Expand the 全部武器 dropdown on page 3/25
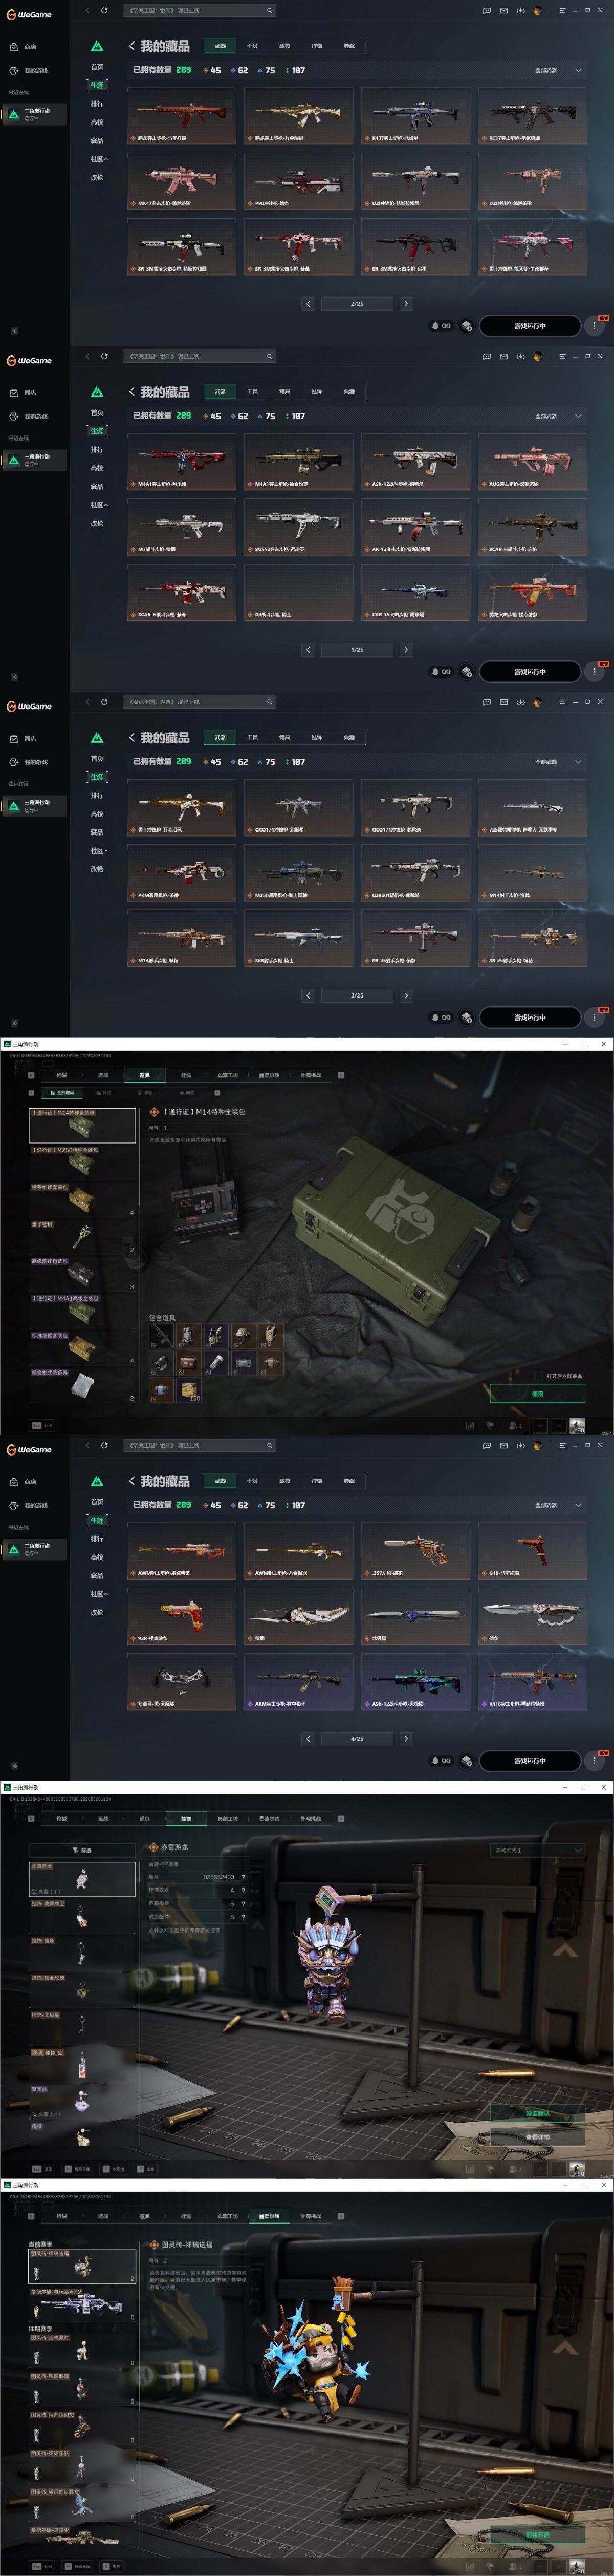 click(x=558, y=762)
